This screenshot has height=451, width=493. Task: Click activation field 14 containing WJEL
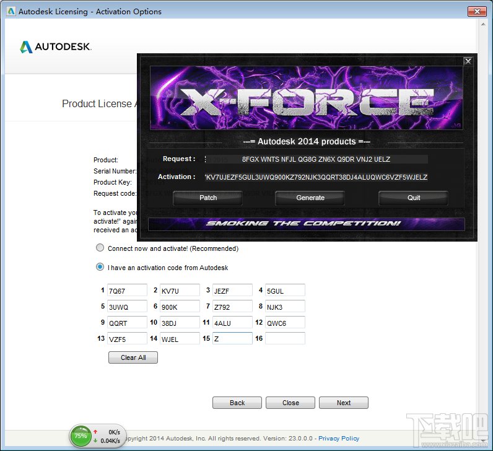point(180,338)
